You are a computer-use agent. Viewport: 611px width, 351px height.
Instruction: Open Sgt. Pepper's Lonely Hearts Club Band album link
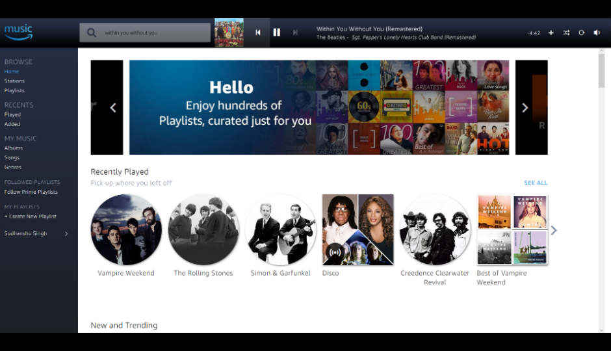[414, 38]
